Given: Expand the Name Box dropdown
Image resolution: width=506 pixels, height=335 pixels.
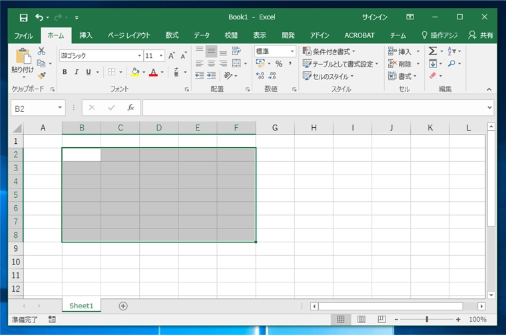Looking at the screenshot, I should coord(60,108).
